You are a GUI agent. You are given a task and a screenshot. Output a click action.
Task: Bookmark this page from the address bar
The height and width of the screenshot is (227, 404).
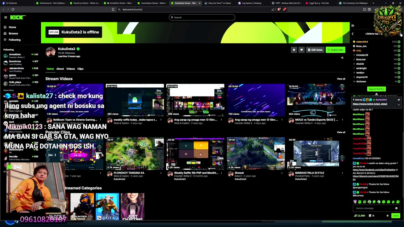(113, 9)
